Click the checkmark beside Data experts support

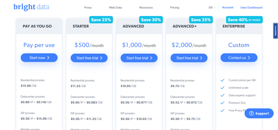(x=222, y=95)
